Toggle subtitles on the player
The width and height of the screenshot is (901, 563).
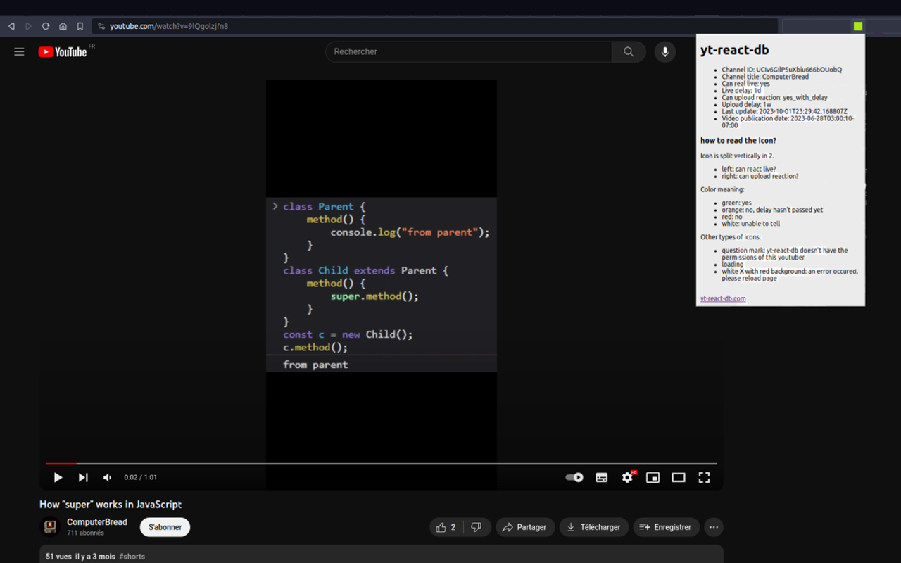pyautogui.click(x=601, y=477)
